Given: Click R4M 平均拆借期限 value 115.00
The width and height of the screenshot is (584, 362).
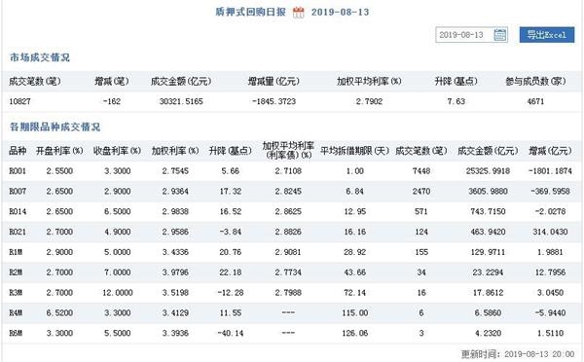Looking at the screenshot, I should (x=354, y=312).
